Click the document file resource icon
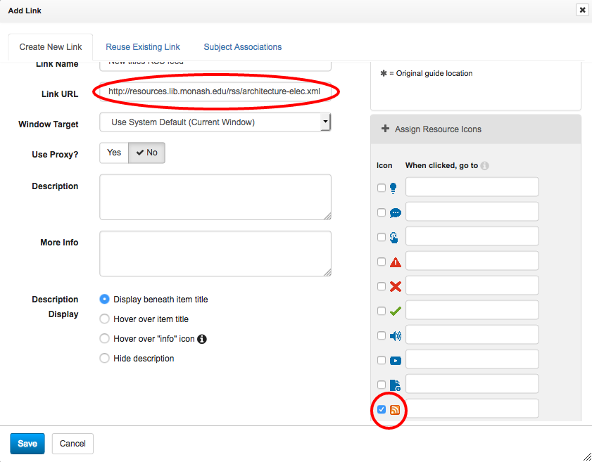The width and height of the screenshot is (592, 462). [x=395, y=385]
